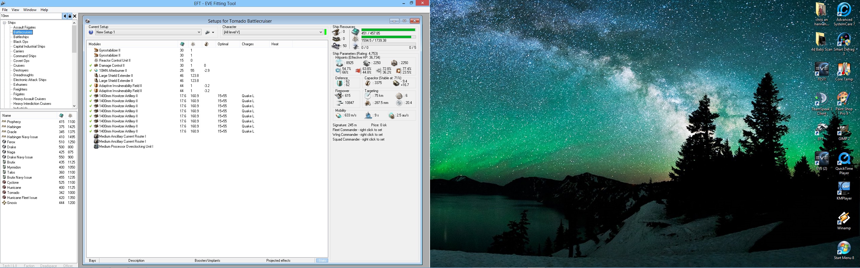Click the powergrid icon beside 1594.5 / 1739.38
The height and width of the screenshot is (268, 860).
(355, 40)
